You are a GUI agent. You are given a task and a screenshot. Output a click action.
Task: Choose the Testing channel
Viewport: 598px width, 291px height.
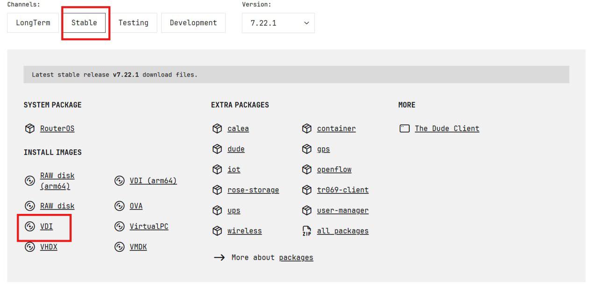click(x=133, y=23)
